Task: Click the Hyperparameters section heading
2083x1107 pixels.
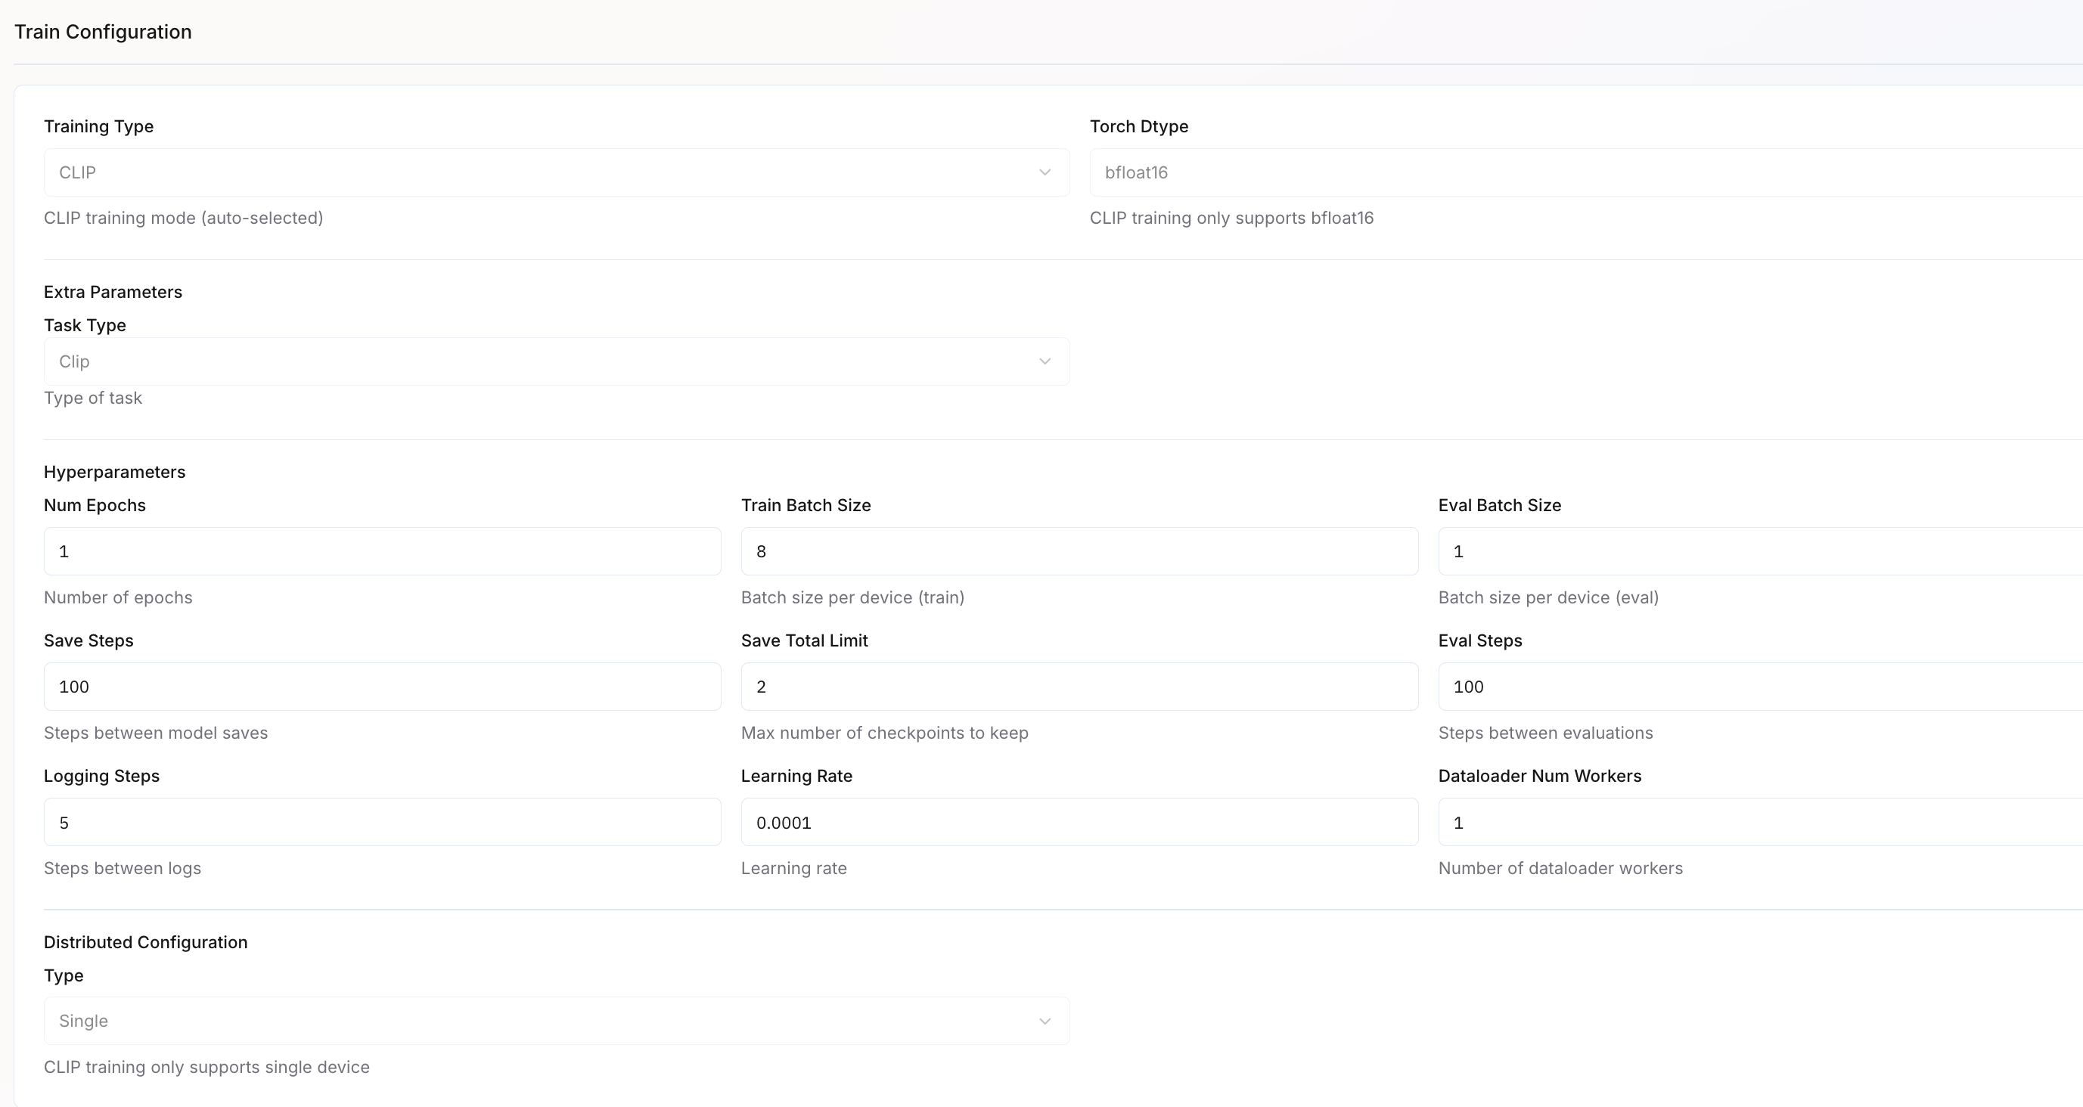Action: tap(114, 471)
